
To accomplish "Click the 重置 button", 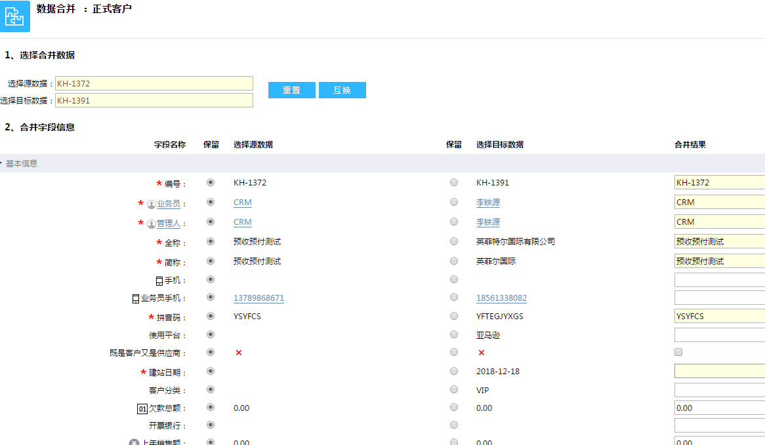I will (291, 90).
